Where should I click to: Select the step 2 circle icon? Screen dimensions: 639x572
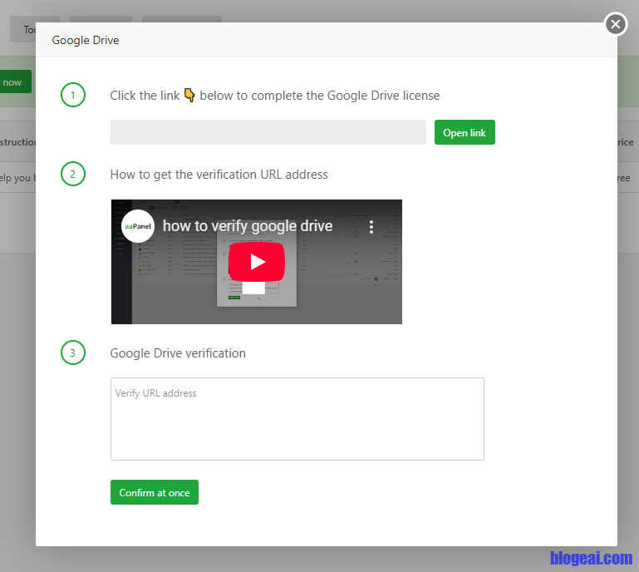73,175
